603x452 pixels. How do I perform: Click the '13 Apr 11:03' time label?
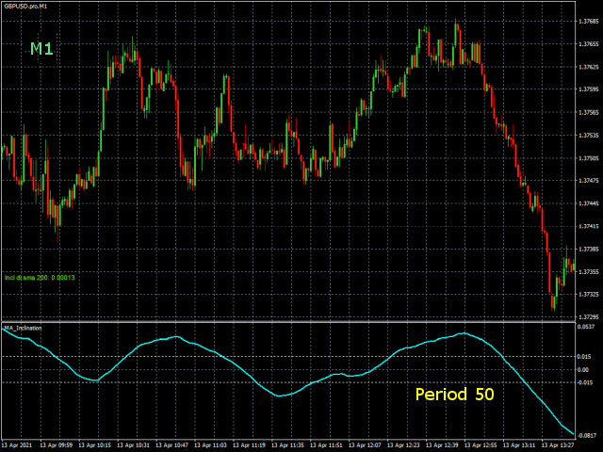210,445
